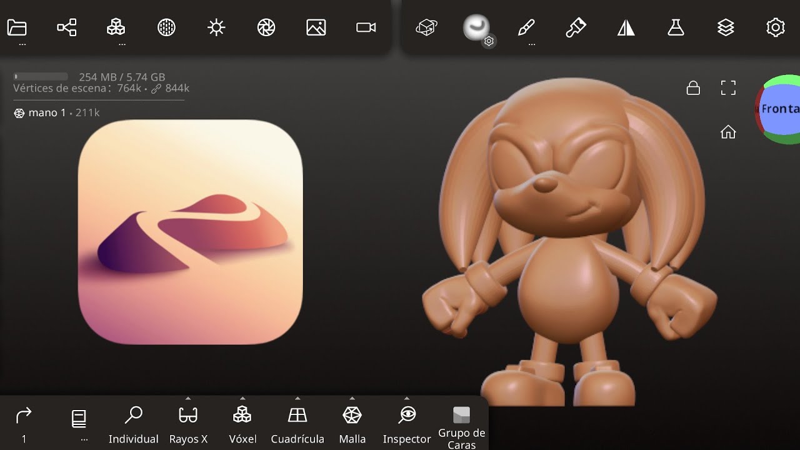The image size is (800, 450).
Task: Open the Textures stamp menu
Action: pyautogui.click(x=426, y=27)
